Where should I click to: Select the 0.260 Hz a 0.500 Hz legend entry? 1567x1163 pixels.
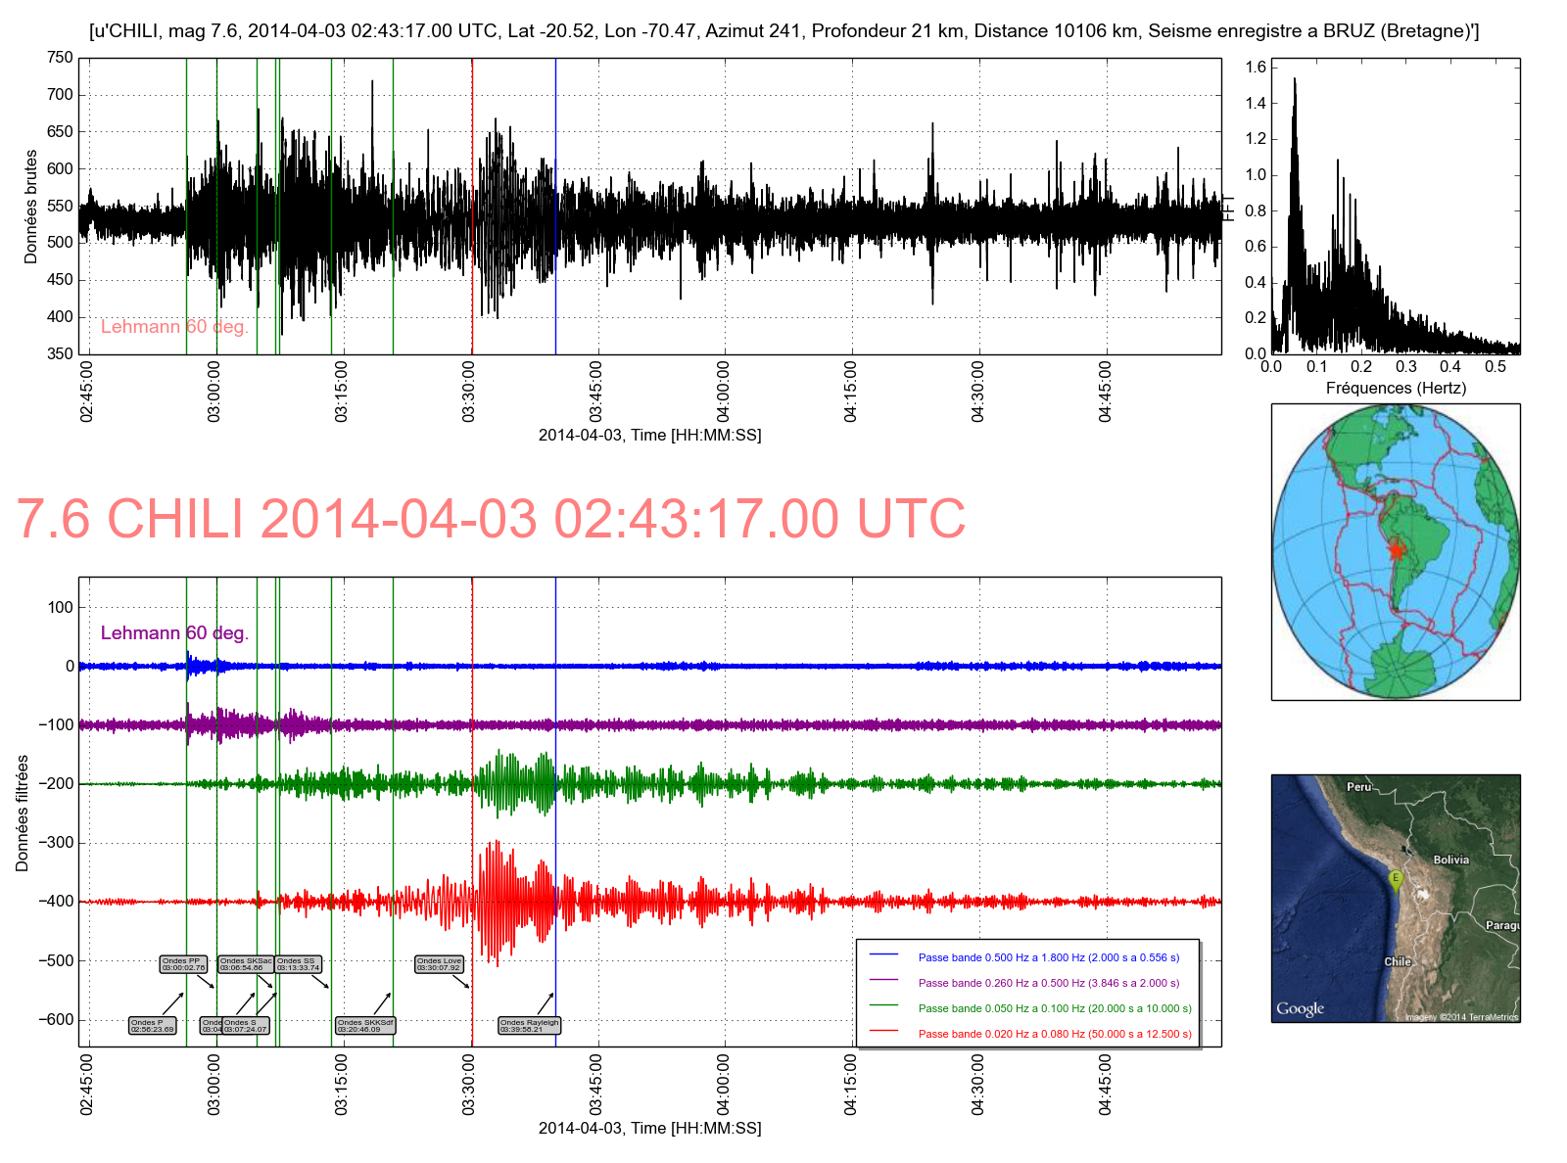(1048, 983)
